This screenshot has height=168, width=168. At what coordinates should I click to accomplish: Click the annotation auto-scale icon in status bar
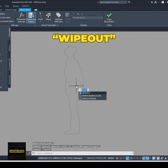(162, 158)
